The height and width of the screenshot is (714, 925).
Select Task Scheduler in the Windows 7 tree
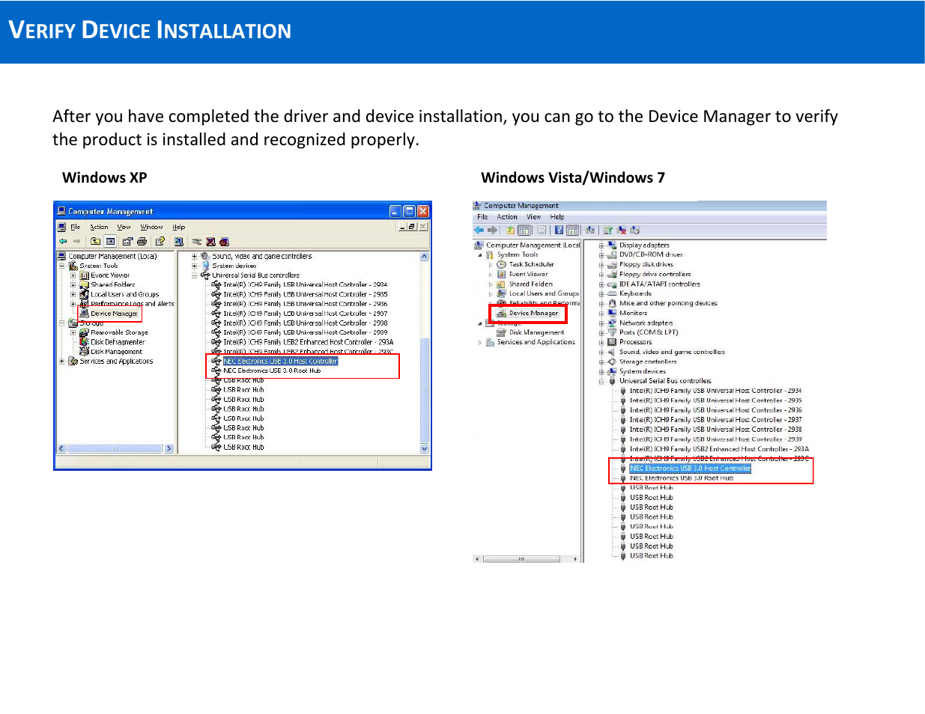click(532, 264)
